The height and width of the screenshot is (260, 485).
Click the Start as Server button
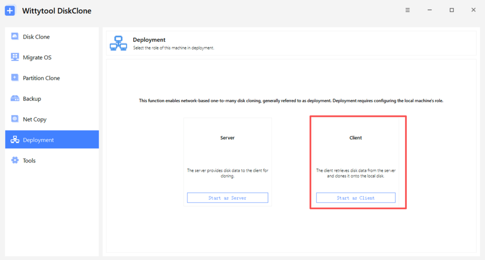(x=227, y=198)
